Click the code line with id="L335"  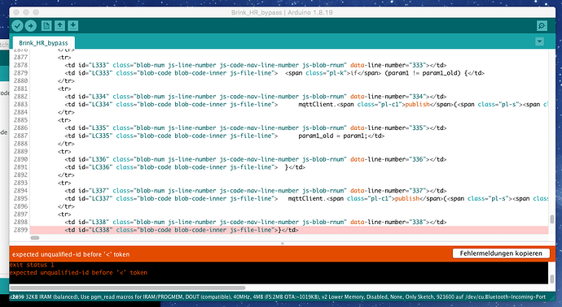[x=256, y=128]
